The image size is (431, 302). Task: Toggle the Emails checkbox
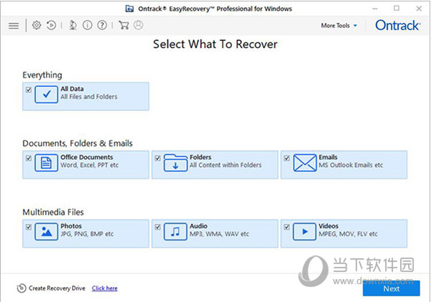287,158
